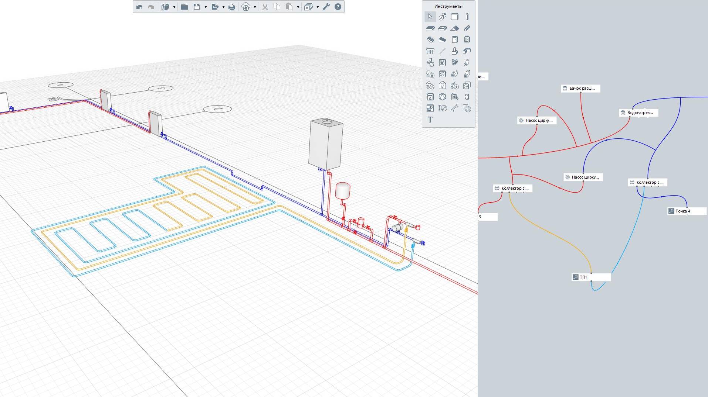Choose the toilet sanitary fixtures tool
708x397 pixels.
pos(430,62)
